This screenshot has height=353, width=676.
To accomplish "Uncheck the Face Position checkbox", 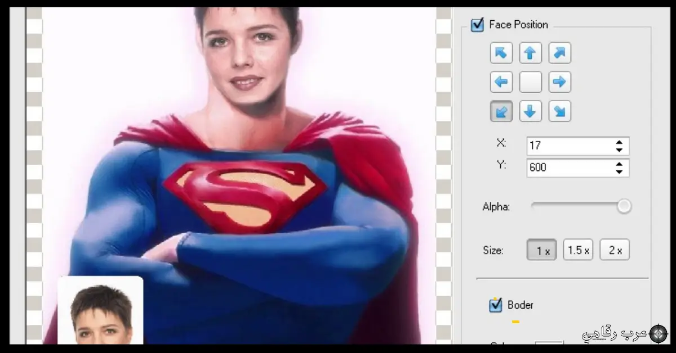I will (477, 25).
